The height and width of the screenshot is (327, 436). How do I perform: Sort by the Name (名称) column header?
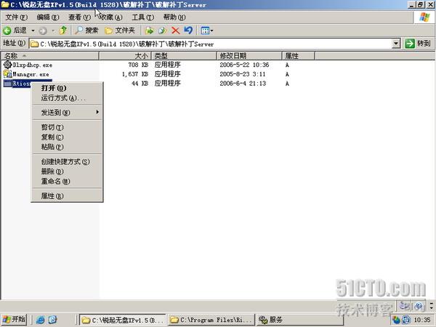pos(49,56)
